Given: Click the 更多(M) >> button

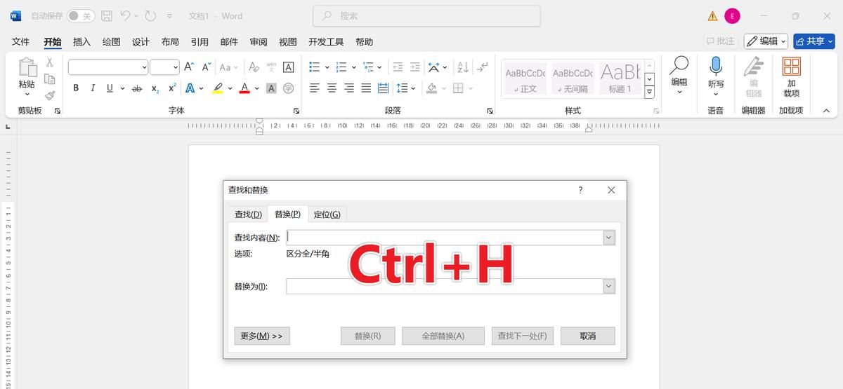Looking at the screenshot, I should click(x=262, y=336).
